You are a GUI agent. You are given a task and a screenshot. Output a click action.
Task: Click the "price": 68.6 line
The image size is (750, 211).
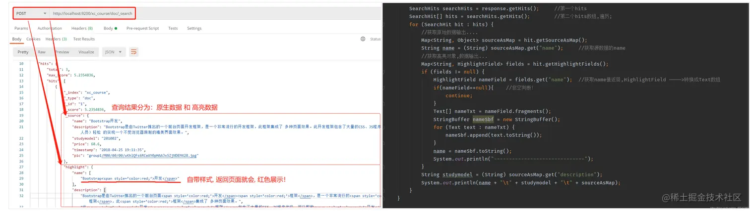pos(86,144)
